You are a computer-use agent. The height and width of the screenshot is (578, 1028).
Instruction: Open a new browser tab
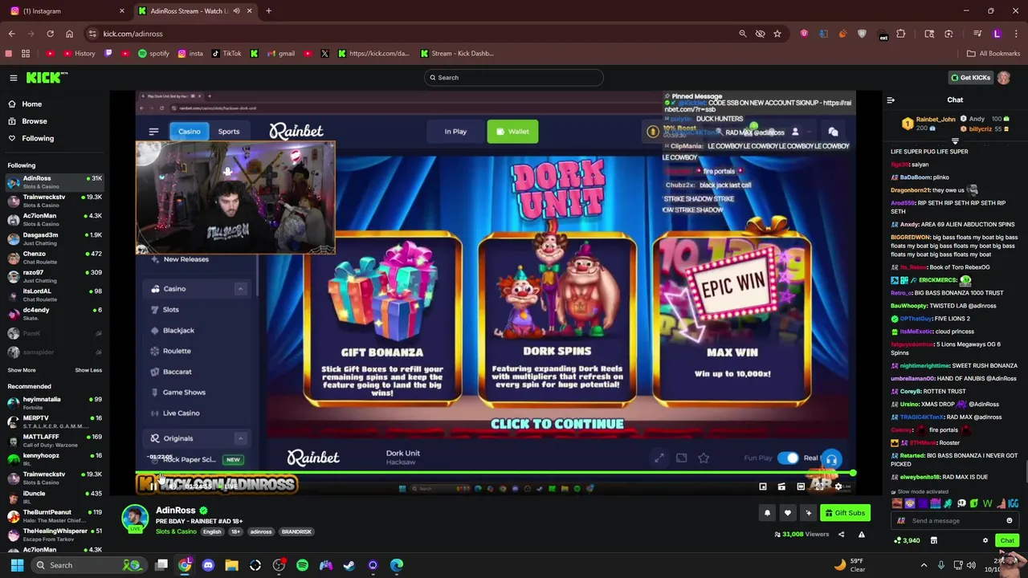(x=268, y=11)
